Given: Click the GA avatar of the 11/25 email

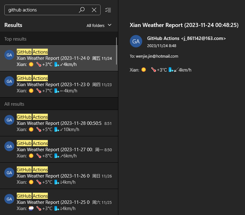Looking at the screenshot, I should pos(9,199).
